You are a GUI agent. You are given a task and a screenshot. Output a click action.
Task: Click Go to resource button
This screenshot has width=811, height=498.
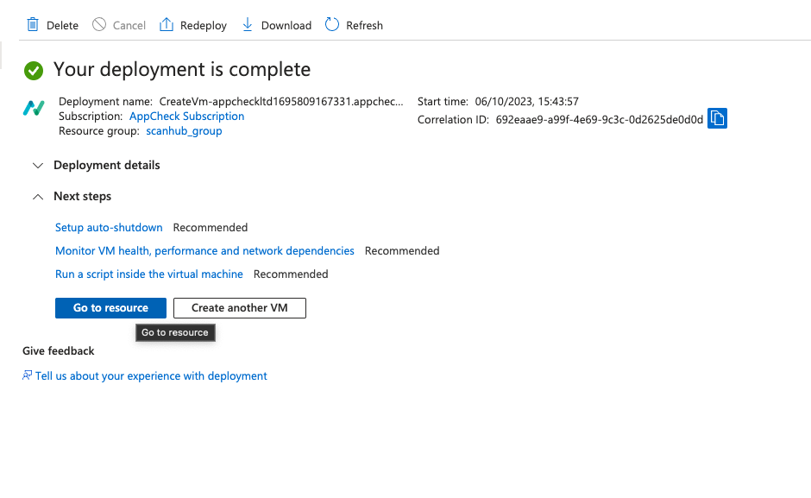(110, 307)
